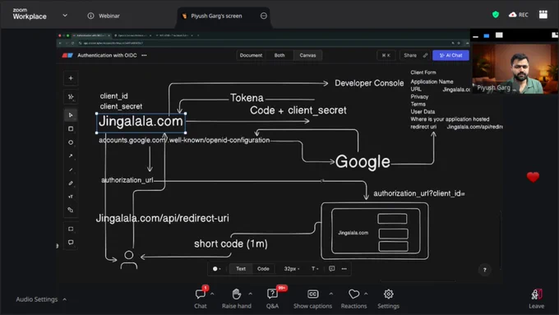Raise hand in the webinar

[x=237, y=299]
